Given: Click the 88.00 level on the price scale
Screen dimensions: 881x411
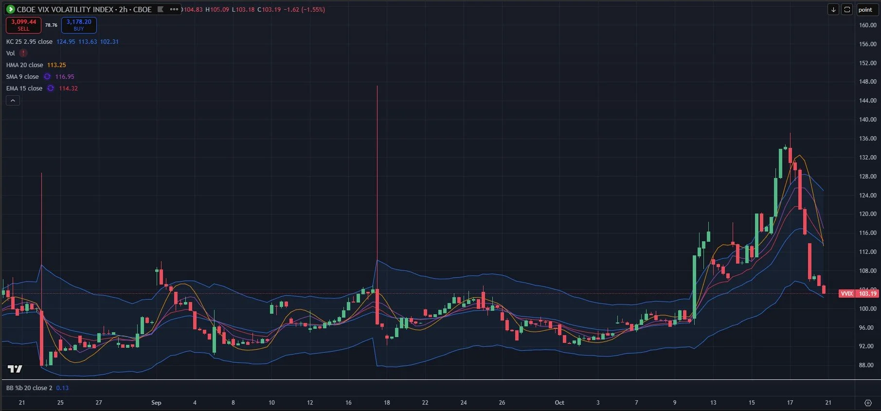Looking at the screenshot, I should pyautogui.click(x=866, y=365).
